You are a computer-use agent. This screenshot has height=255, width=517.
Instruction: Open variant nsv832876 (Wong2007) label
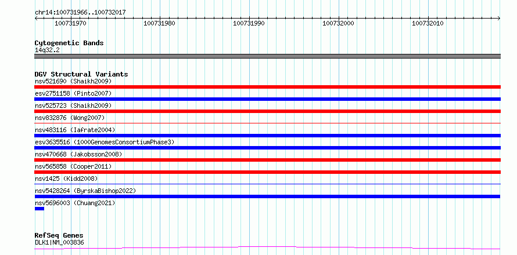point(70,118)
